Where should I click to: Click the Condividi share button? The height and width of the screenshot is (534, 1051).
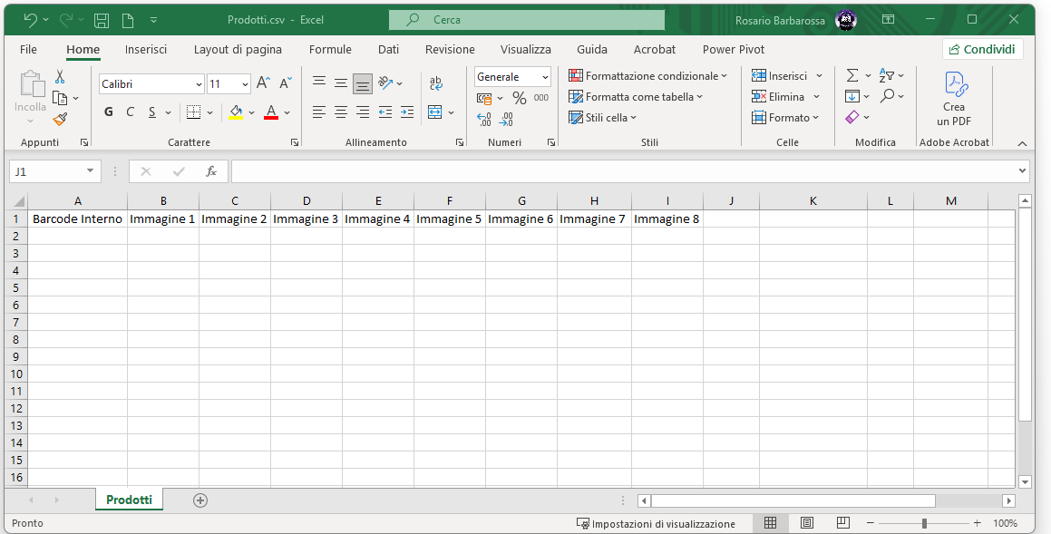click(983, 49)
